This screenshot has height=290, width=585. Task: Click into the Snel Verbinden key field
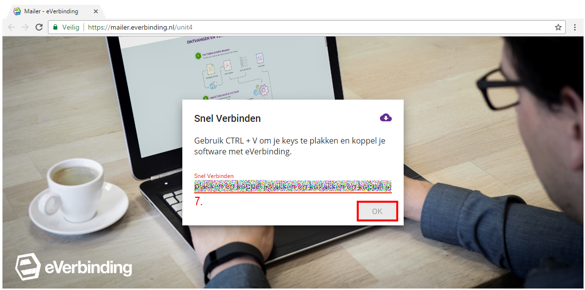[293, 186]
